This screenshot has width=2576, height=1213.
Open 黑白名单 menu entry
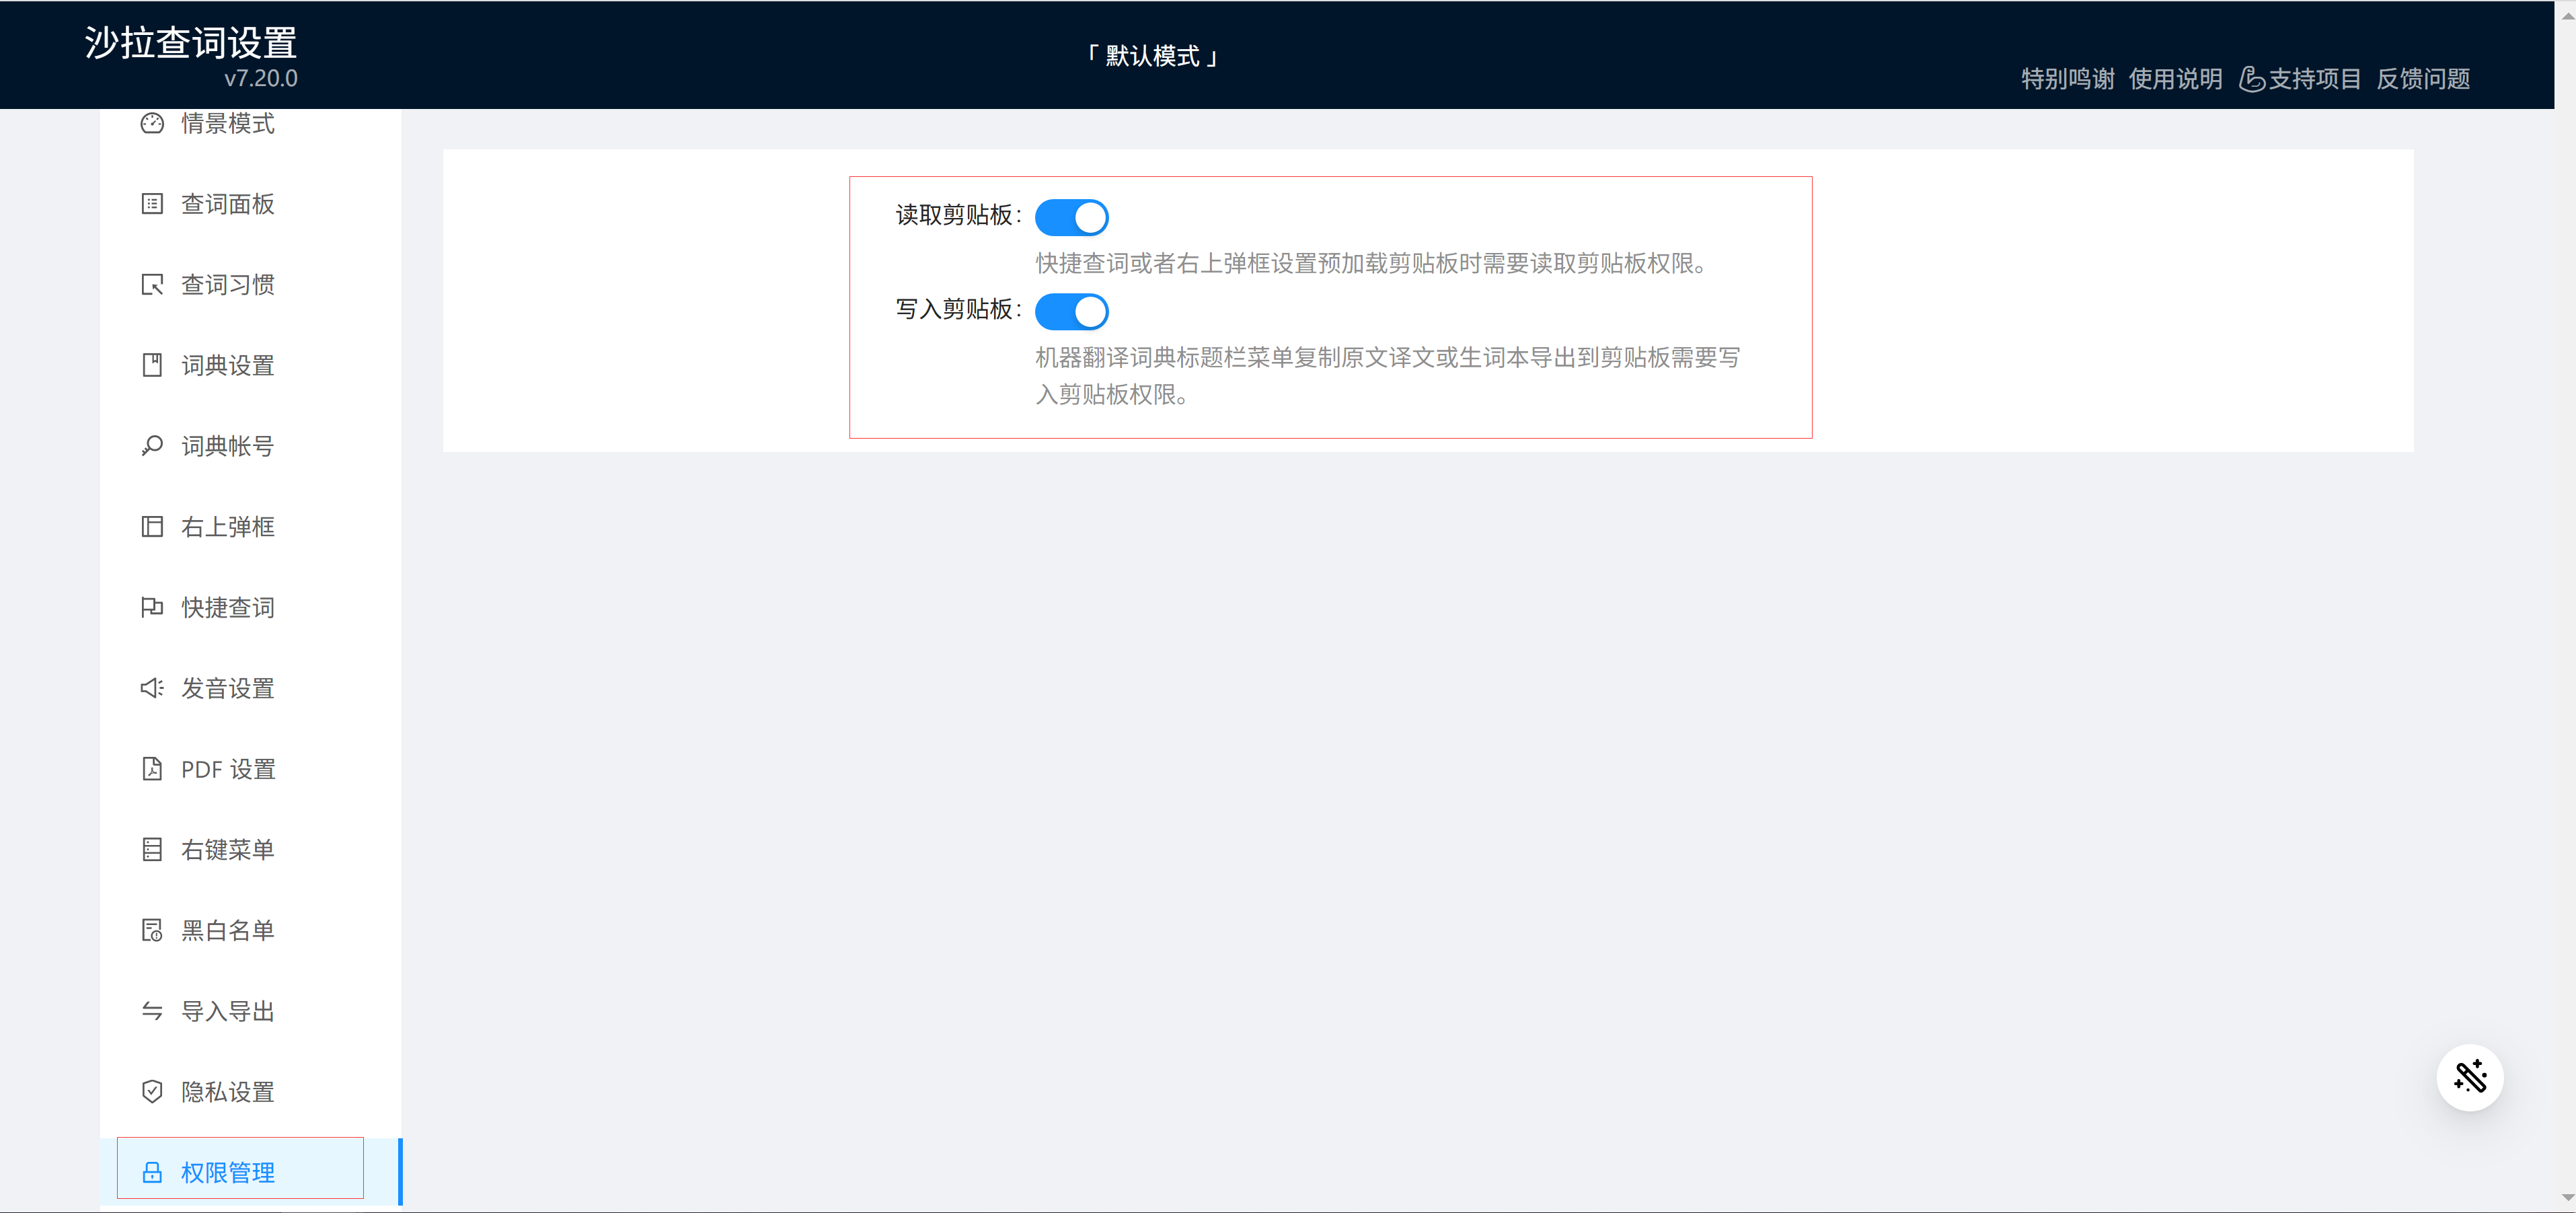tap(227, 930)
